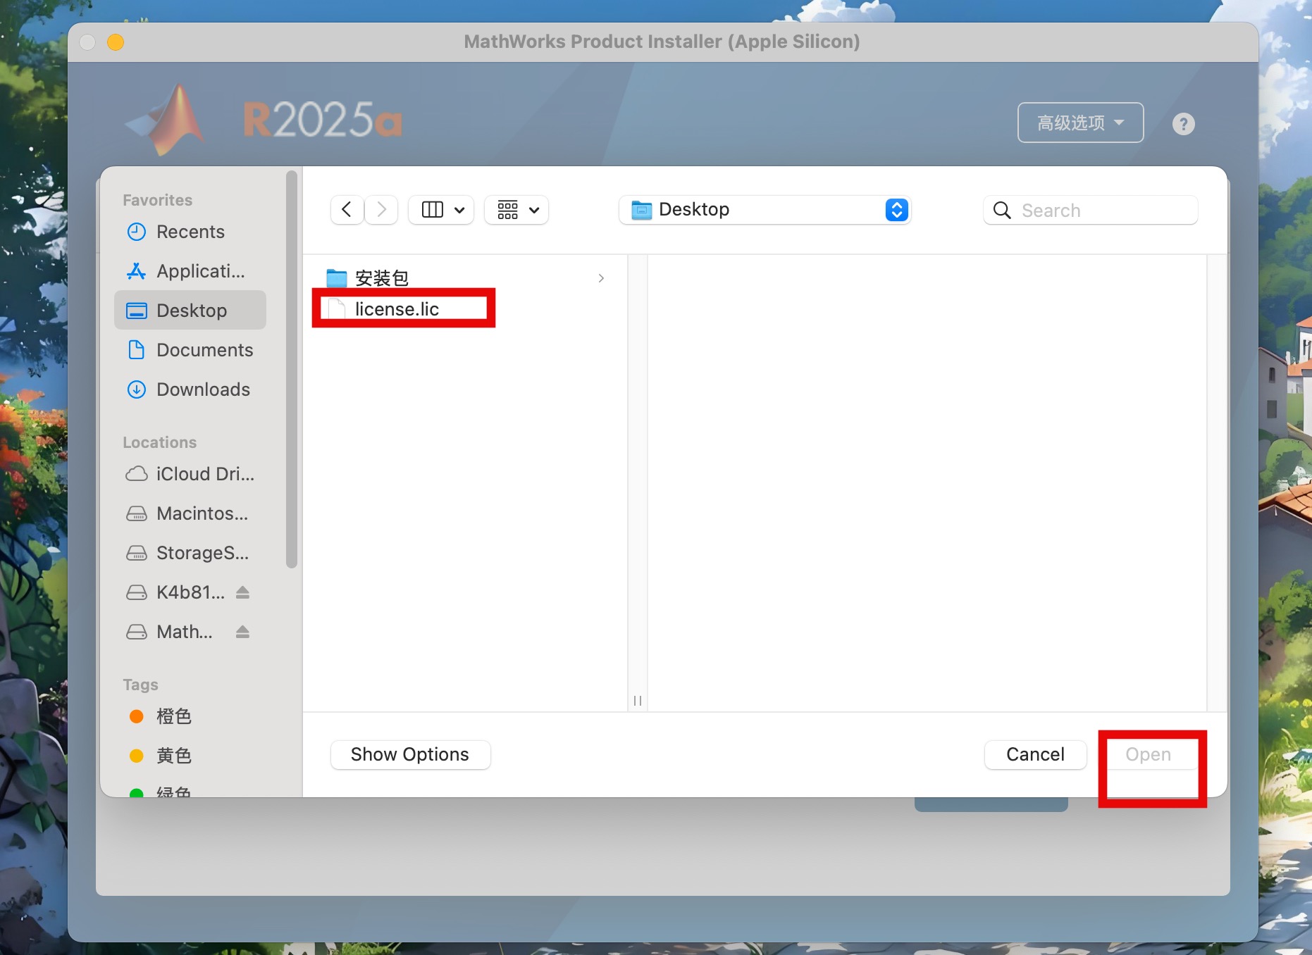Click the help question mark icon
This screenshot has width=1312, height=955.
tap(1183, 124)
